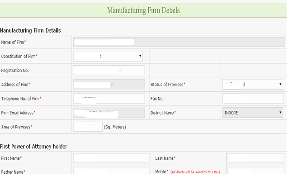Select the Address of Firm field
This screenshot has height=181, width=294.
point(109,85)
